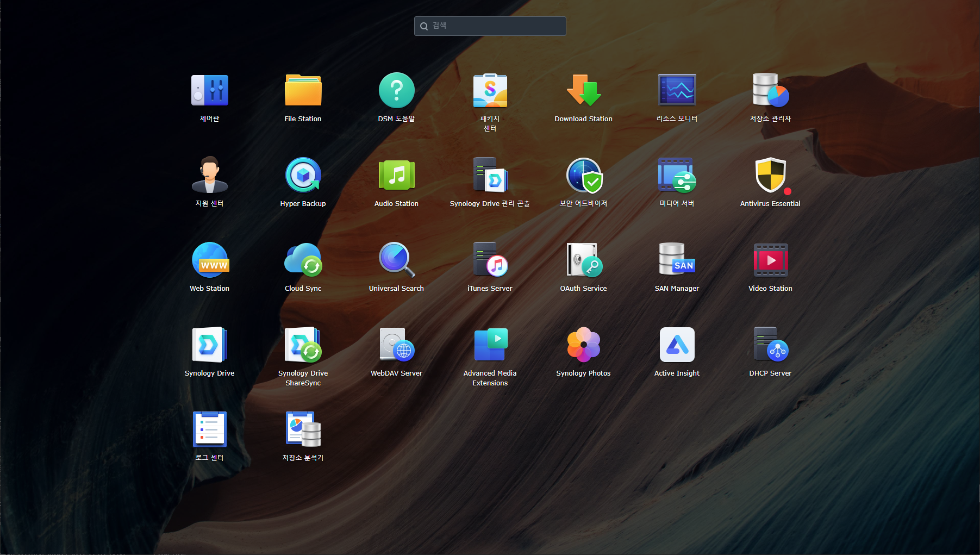Open iTunes Server
The width and height of the screenshot is (980, 555).
490,260
